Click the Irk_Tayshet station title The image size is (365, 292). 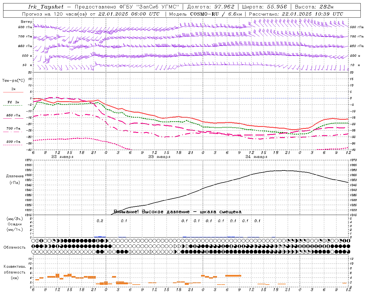click(x=46, y=7)
